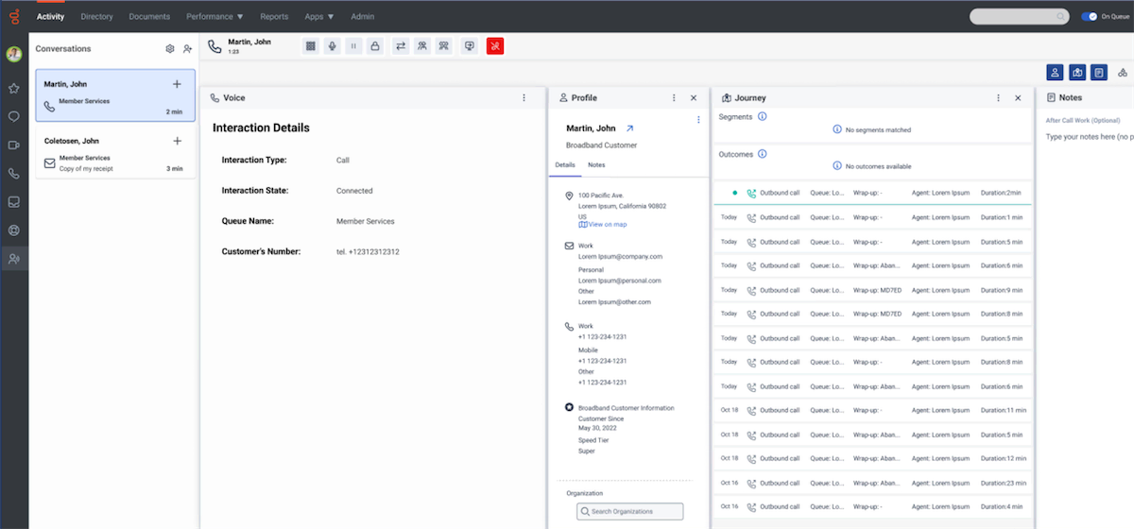Switch to the Notes tab in Profile

tap(596, 165)
